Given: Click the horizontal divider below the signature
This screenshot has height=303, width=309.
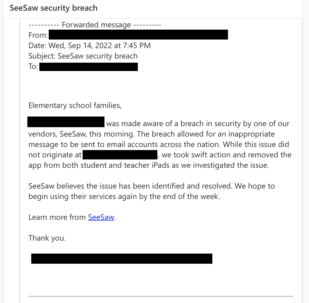Looking at the screenshot, I should click(x=161, y=296).
